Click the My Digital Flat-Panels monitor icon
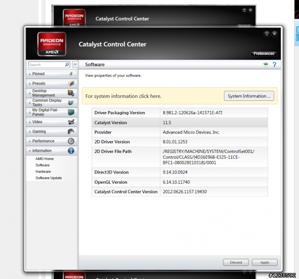The height and width of the screenshot is (279, 299). [x=71, y=112]
